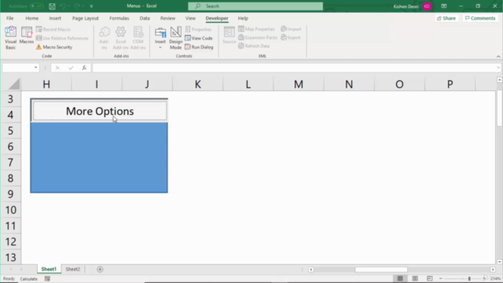
Task: Select row 10 header
Action: 10,210
